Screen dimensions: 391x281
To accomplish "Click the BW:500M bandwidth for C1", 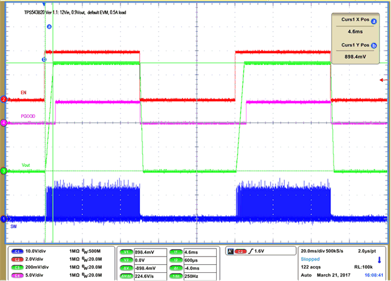I will pyautogui.click(x=91, y=251).
